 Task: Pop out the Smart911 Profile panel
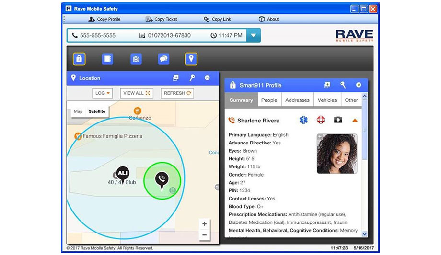[327, 85]
